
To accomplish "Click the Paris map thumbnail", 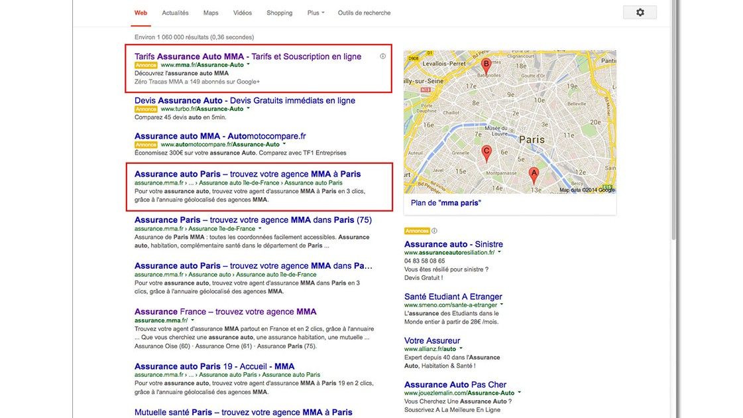I will pos(510,122).
